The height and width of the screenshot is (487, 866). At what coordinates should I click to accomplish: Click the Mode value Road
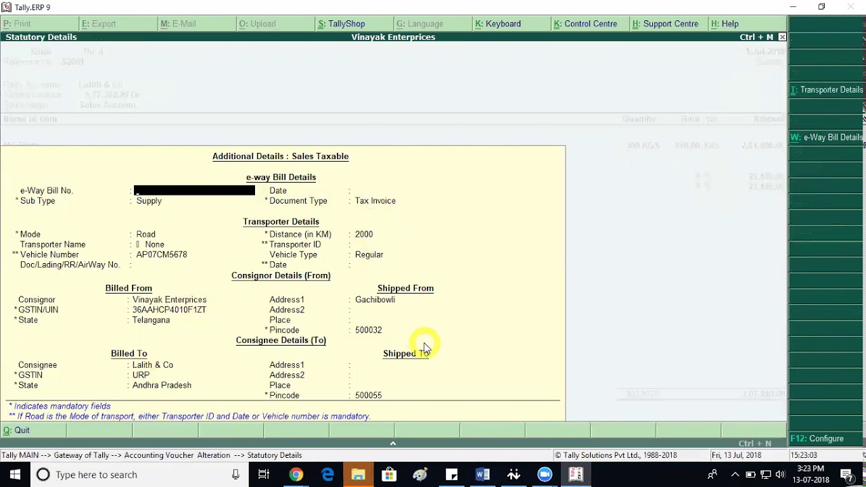pos(145,234)
